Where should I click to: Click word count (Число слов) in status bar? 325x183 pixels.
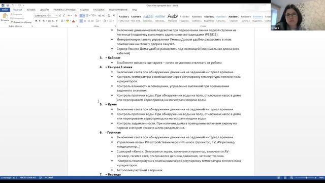[28, 178]
